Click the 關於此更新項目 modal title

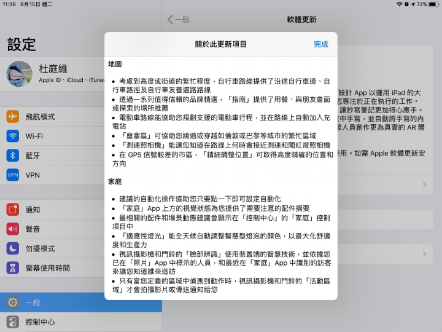point(221,44)
